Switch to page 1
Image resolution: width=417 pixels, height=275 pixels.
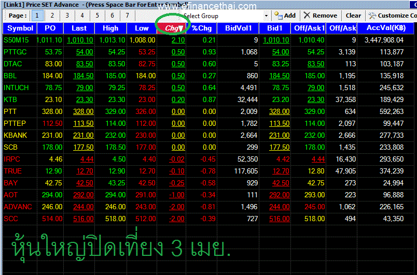click(37, 16)
